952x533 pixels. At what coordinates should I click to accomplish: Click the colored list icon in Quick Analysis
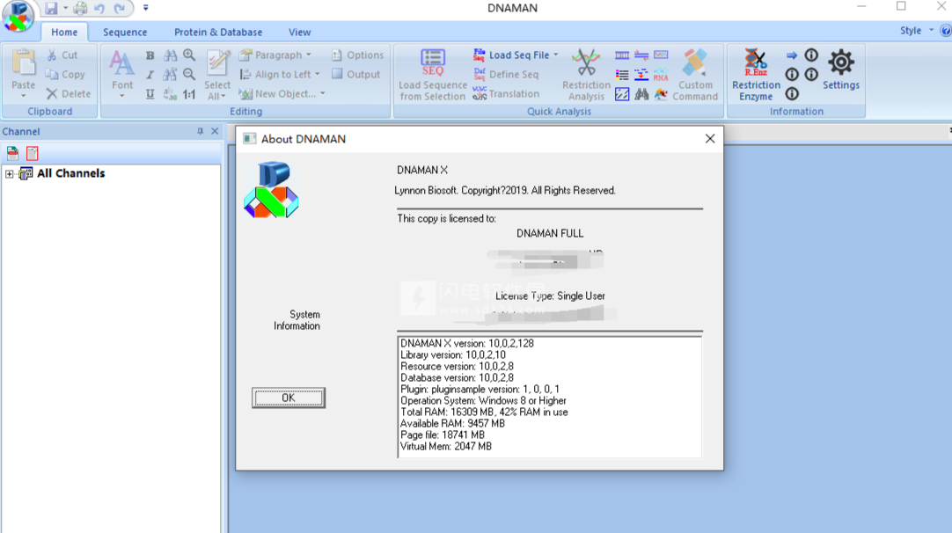click(x=622, y=75)
